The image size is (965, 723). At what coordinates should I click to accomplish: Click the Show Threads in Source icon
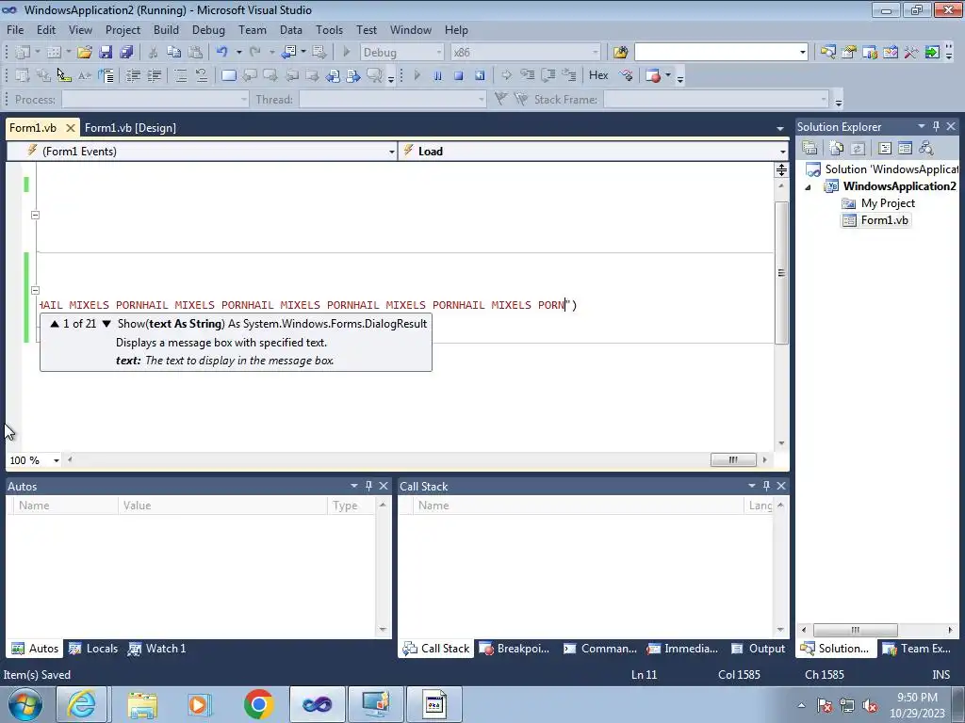click(x=626, y=75)
